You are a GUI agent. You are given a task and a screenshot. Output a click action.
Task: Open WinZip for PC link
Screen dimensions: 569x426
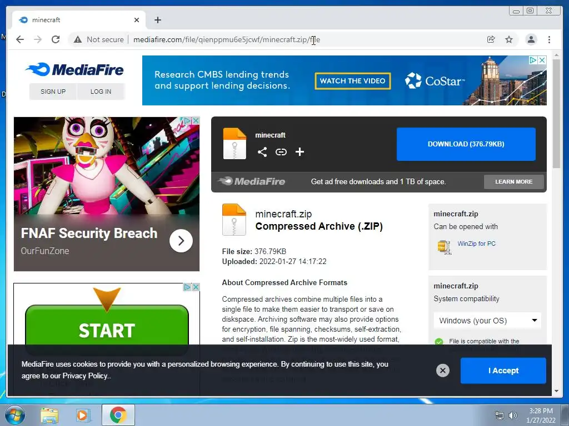pos(476,244)
